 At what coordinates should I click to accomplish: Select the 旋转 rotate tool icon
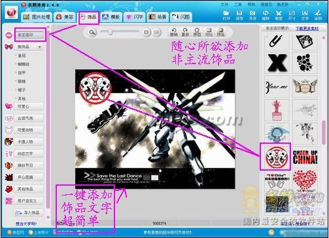click(x=266, y=15)
